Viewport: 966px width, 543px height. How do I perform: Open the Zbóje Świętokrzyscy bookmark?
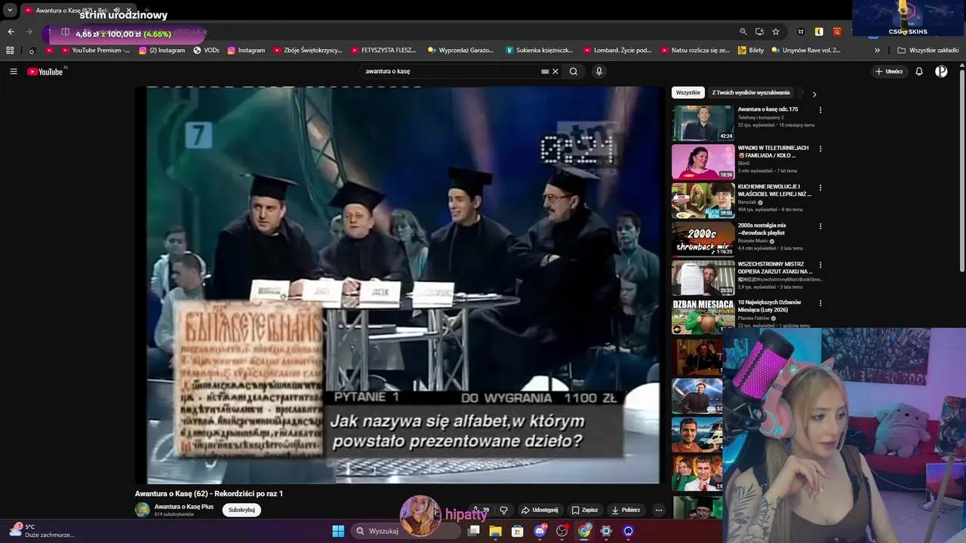click(308, 51)
